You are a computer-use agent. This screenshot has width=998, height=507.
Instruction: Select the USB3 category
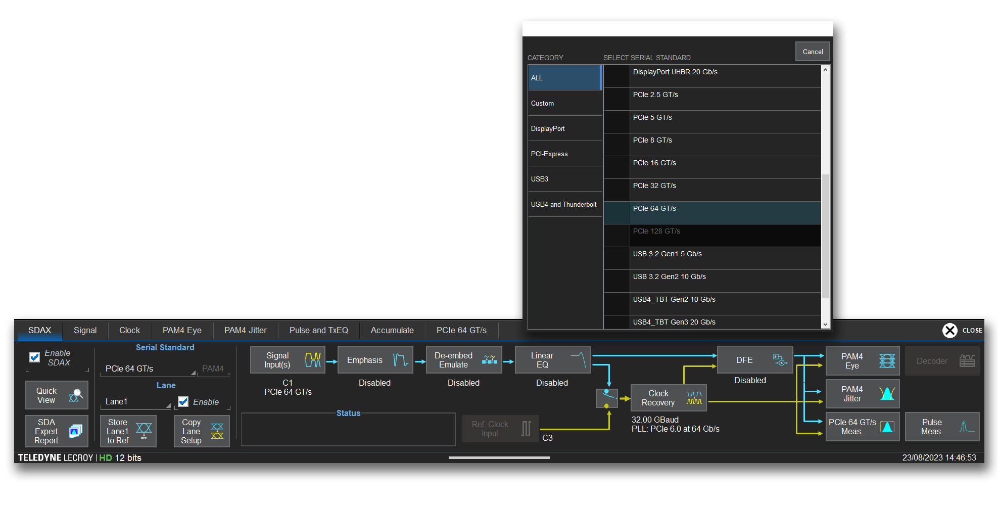coord(565,179)
